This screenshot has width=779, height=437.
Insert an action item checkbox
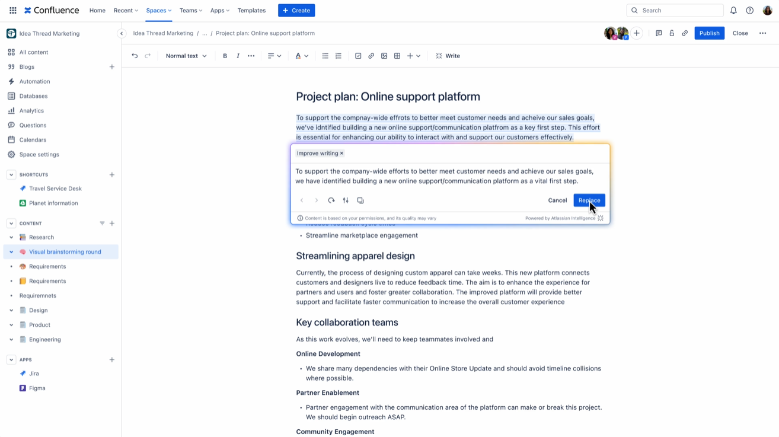click(x=358, y=56)
